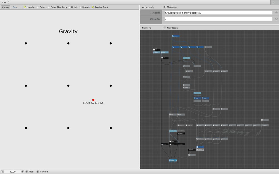This screenshot has height=174, width=279.
Task: Select the lookup1 node below coordinates
Action: (197, 98)
